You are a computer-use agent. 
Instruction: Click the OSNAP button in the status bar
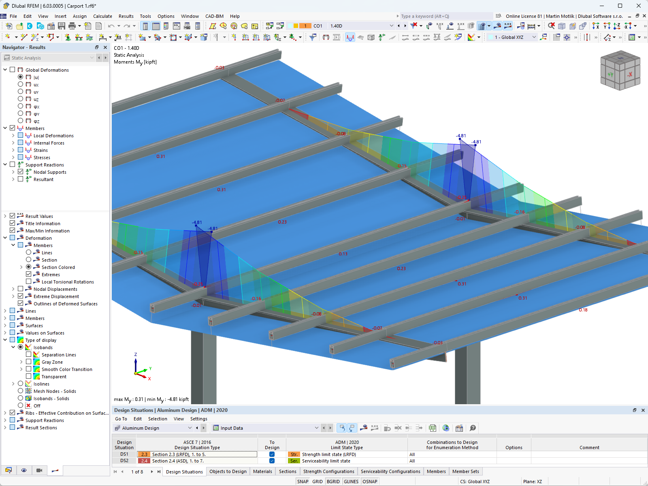[370, 481]
